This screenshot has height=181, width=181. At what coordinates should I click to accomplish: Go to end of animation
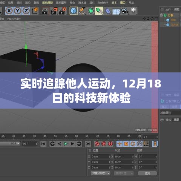pos(88,144)
